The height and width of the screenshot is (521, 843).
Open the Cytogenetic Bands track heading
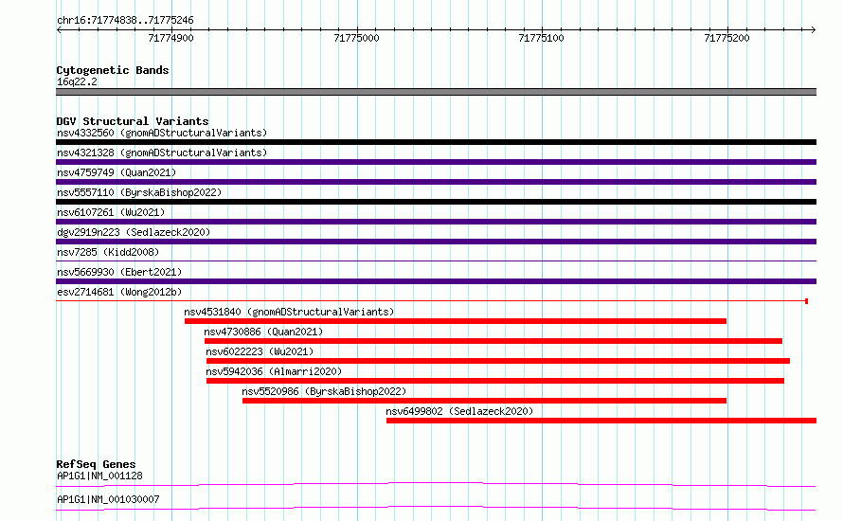(113, 70)
